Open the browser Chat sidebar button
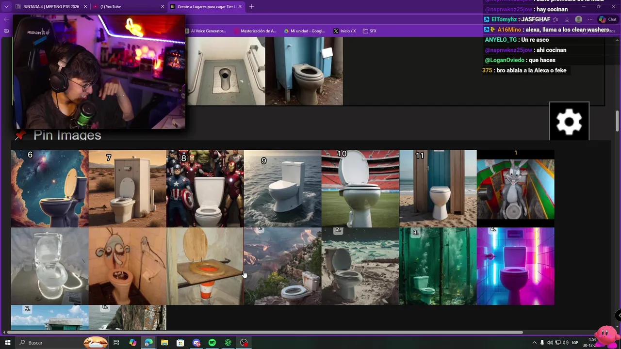Image resolution: width=621 pixels, height=349 pixels. point(607,19)
